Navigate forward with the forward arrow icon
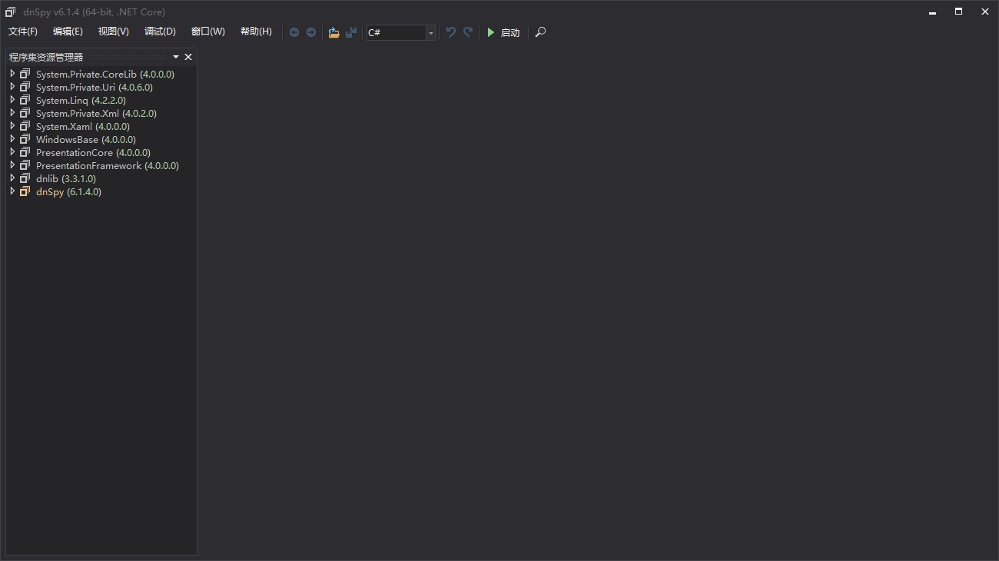Viewport: 999px width, 561px height. coord(311,32)
